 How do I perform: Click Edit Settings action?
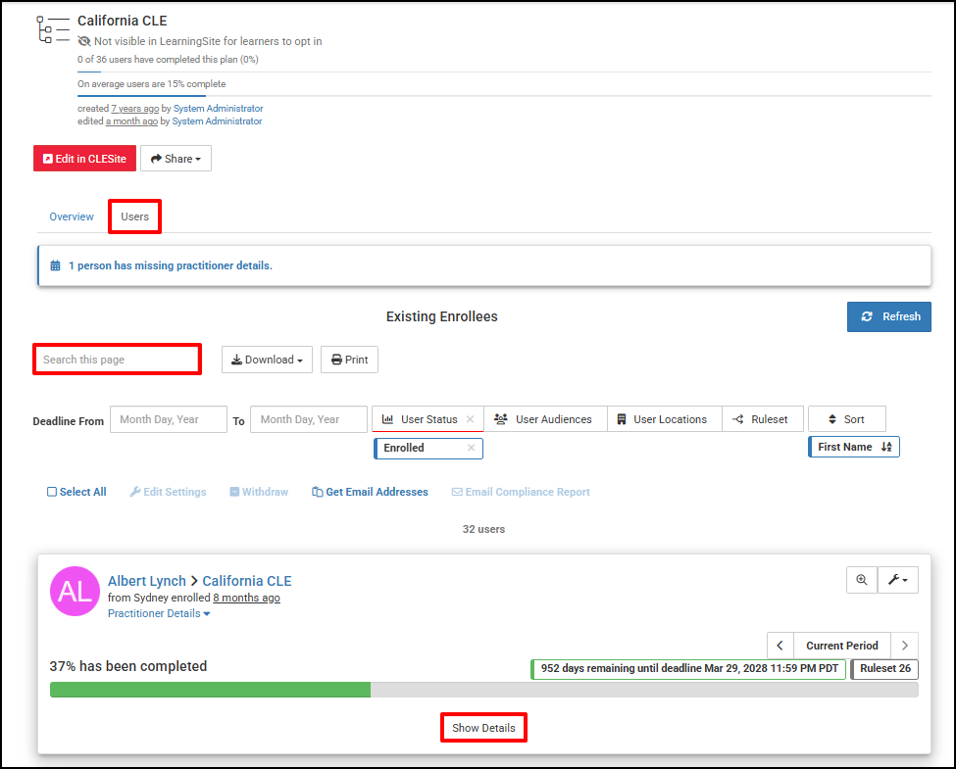(x=169, y=492)
